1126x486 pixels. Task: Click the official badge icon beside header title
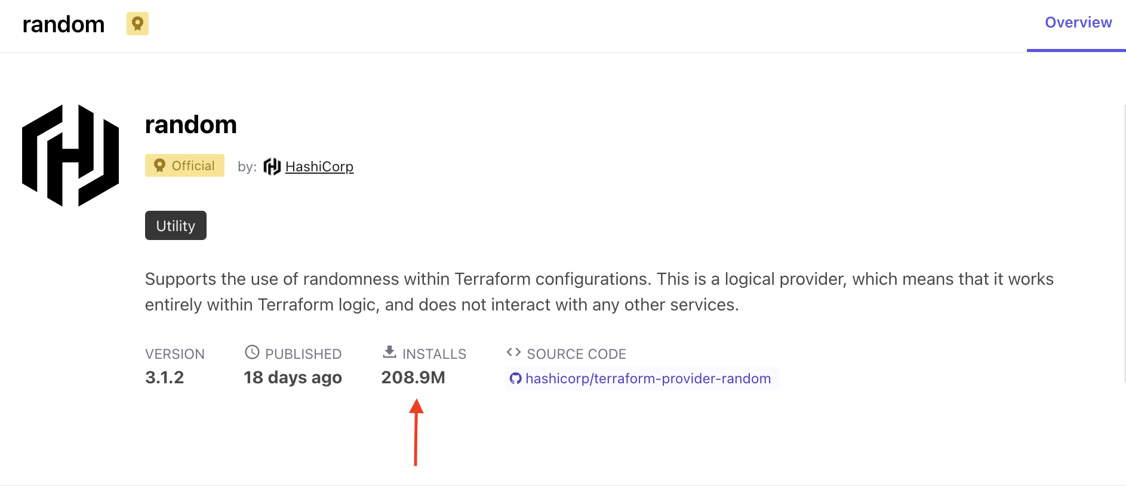tap(137, 24)
